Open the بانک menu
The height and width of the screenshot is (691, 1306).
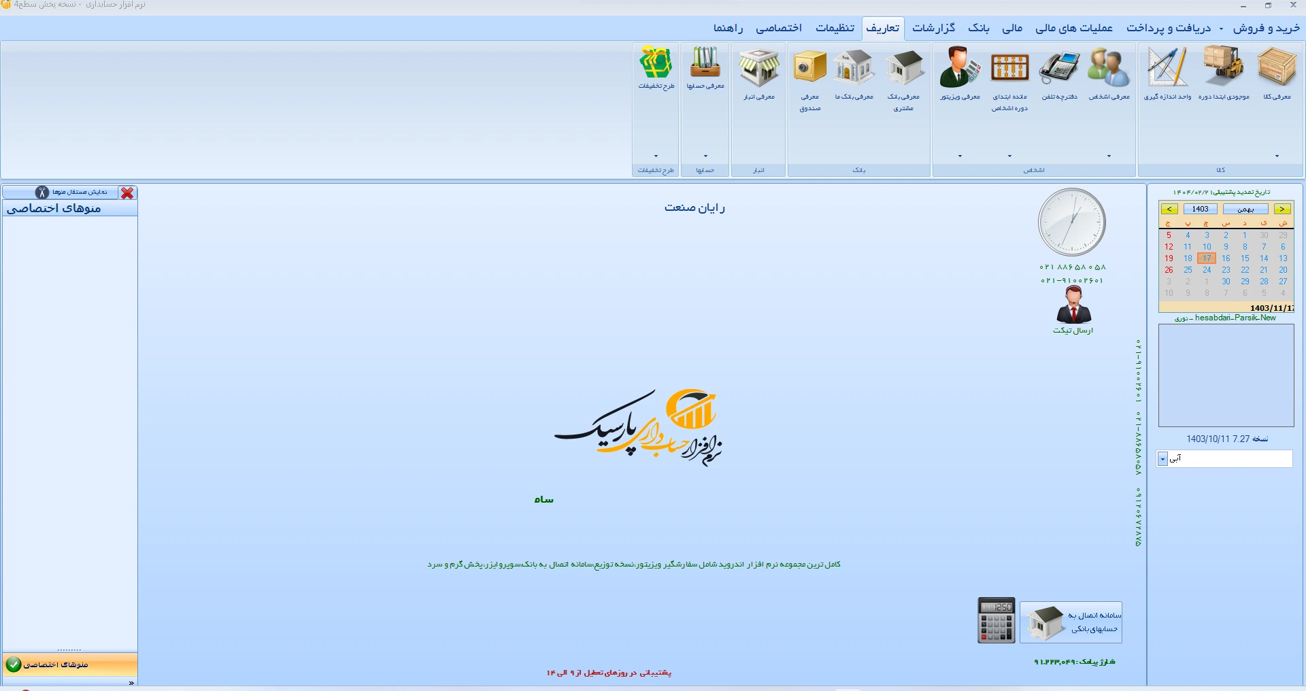coord(979,28)
